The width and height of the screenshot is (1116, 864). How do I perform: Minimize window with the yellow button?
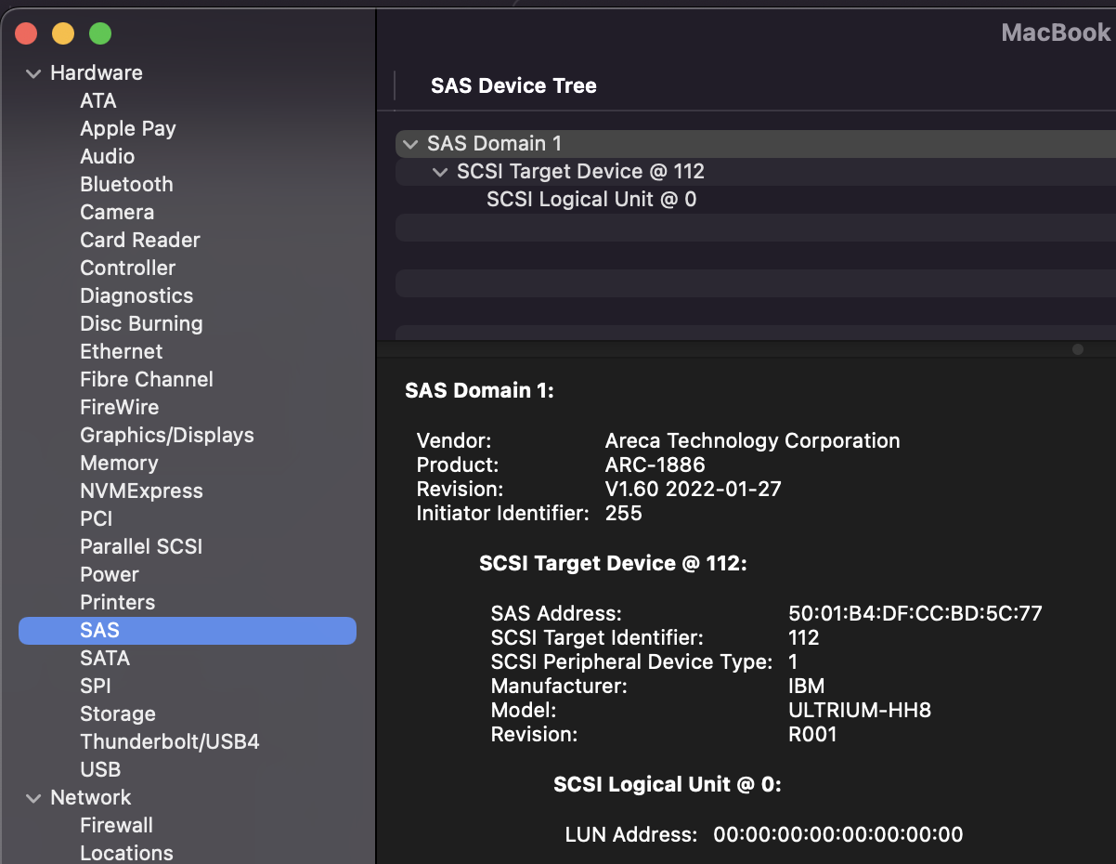(x=63, y=34)
